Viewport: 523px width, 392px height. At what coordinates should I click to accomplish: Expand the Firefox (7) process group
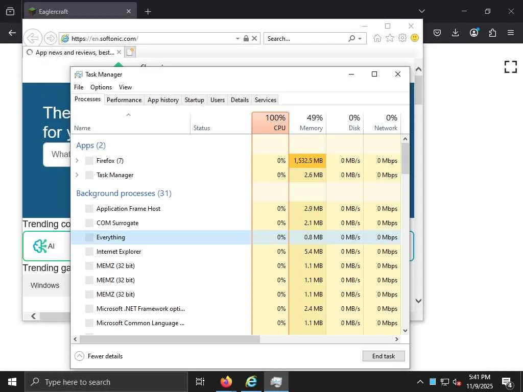(x=77, y=161)
